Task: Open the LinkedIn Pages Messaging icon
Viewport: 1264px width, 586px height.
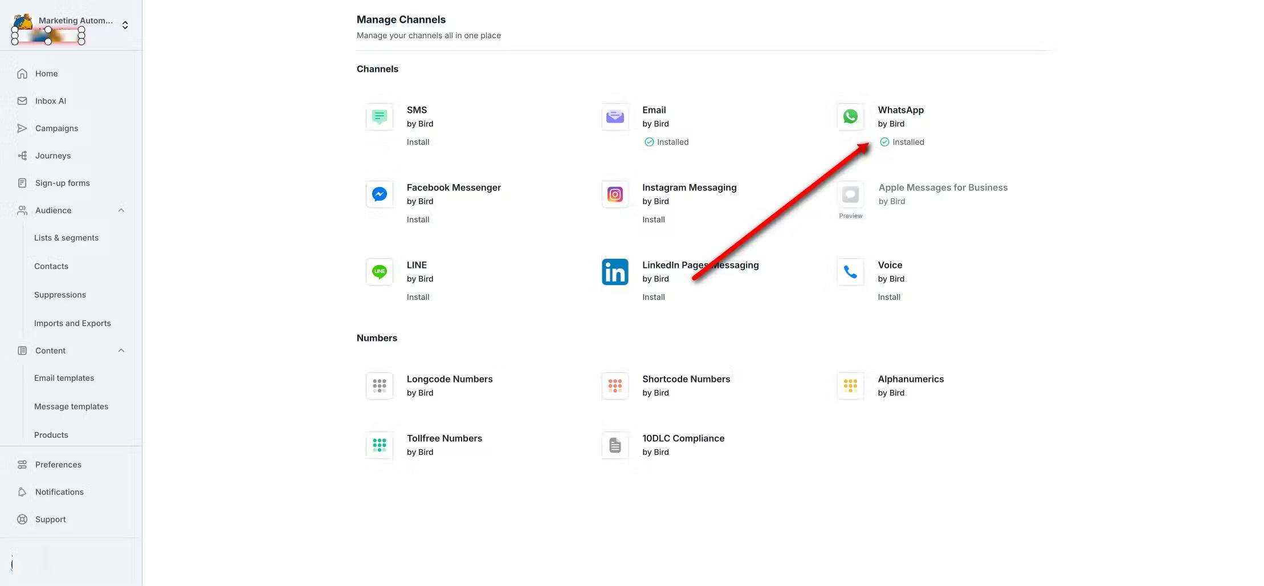Action: point(615,272)
